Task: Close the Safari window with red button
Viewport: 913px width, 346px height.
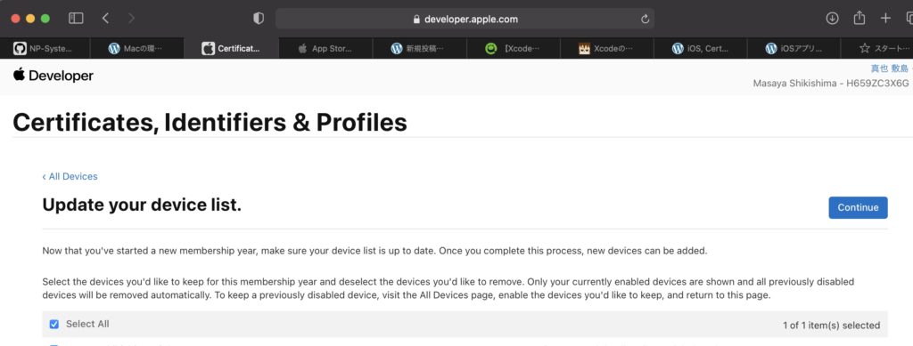Action: click(x=16, y=19)
